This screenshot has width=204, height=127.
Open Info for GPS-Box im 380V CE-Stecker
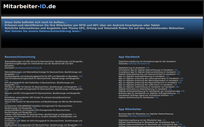(x=80, y=87)
